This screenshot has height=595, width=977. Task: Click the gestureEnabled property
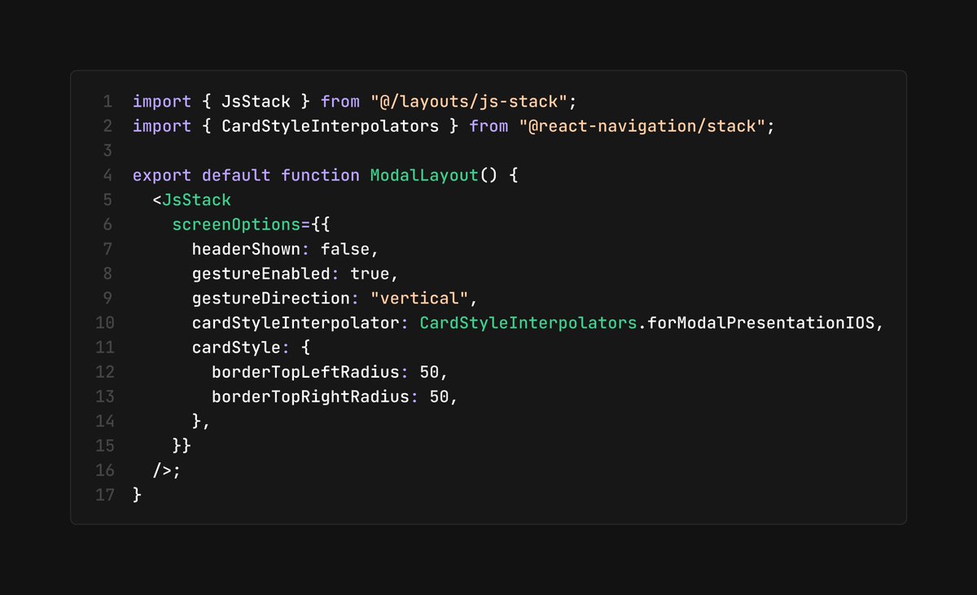pyautogui.click(x=261, y=273)
